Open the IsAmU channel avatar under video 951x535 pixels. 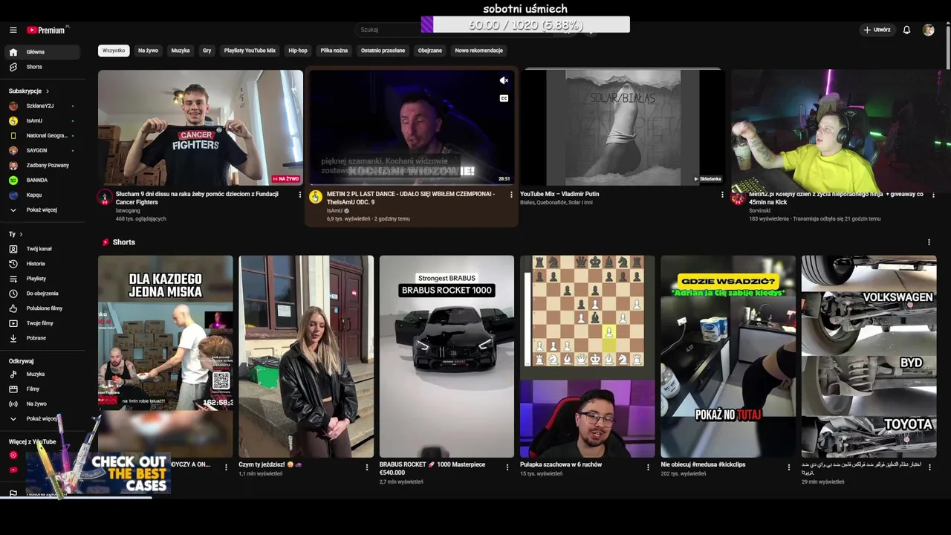point(316,197)
